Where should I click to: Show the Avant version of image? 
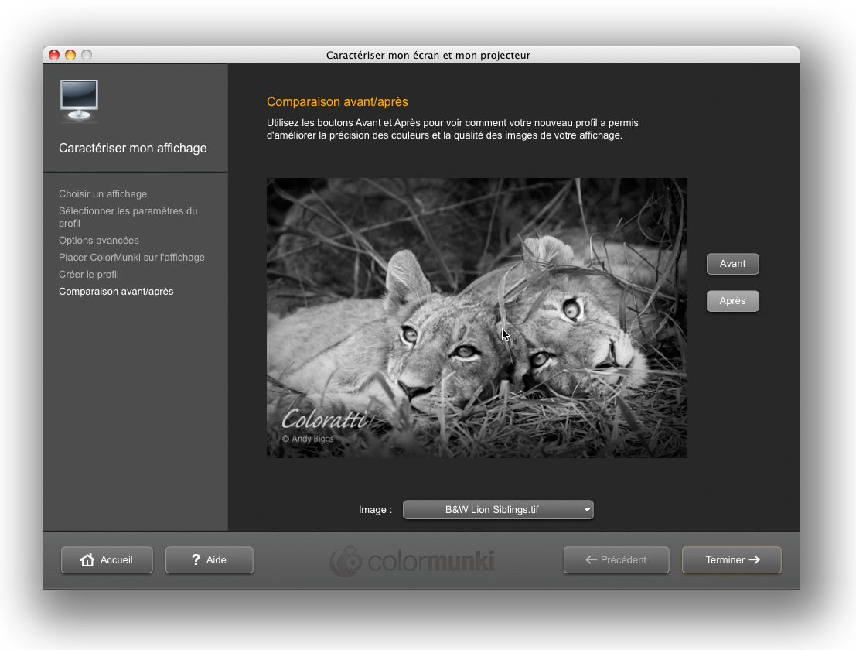[x=732, y=264]
